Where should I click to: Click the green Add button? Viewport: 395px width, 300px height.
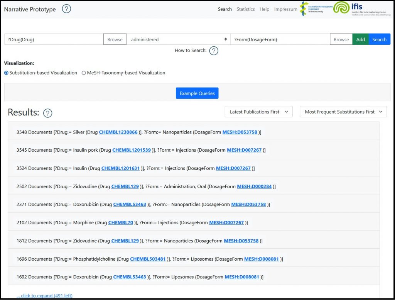360,39
